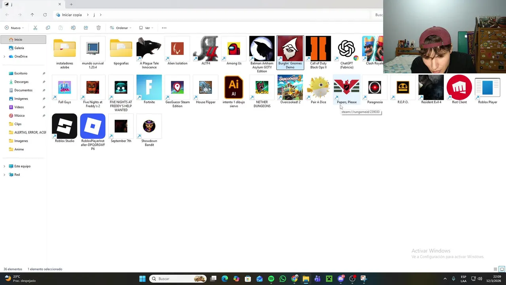
Task: Select the Pair A Dice shortcut
Action: (x=318, y=90)
